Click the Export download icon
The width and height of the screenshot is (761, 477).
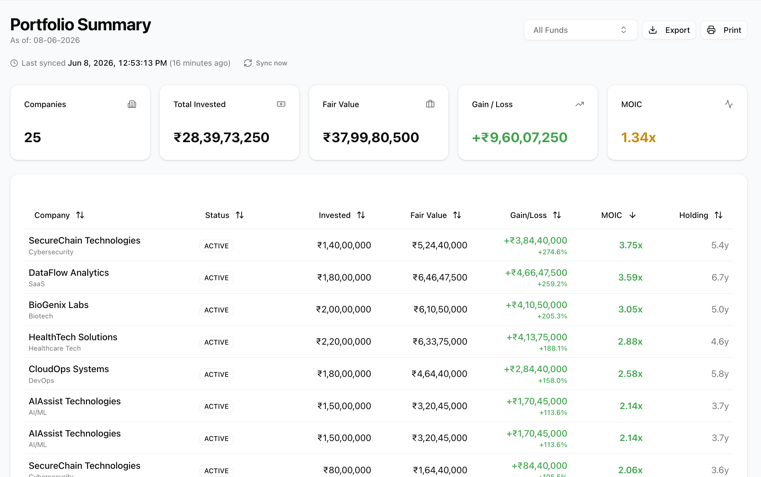[x=653, y=30]
